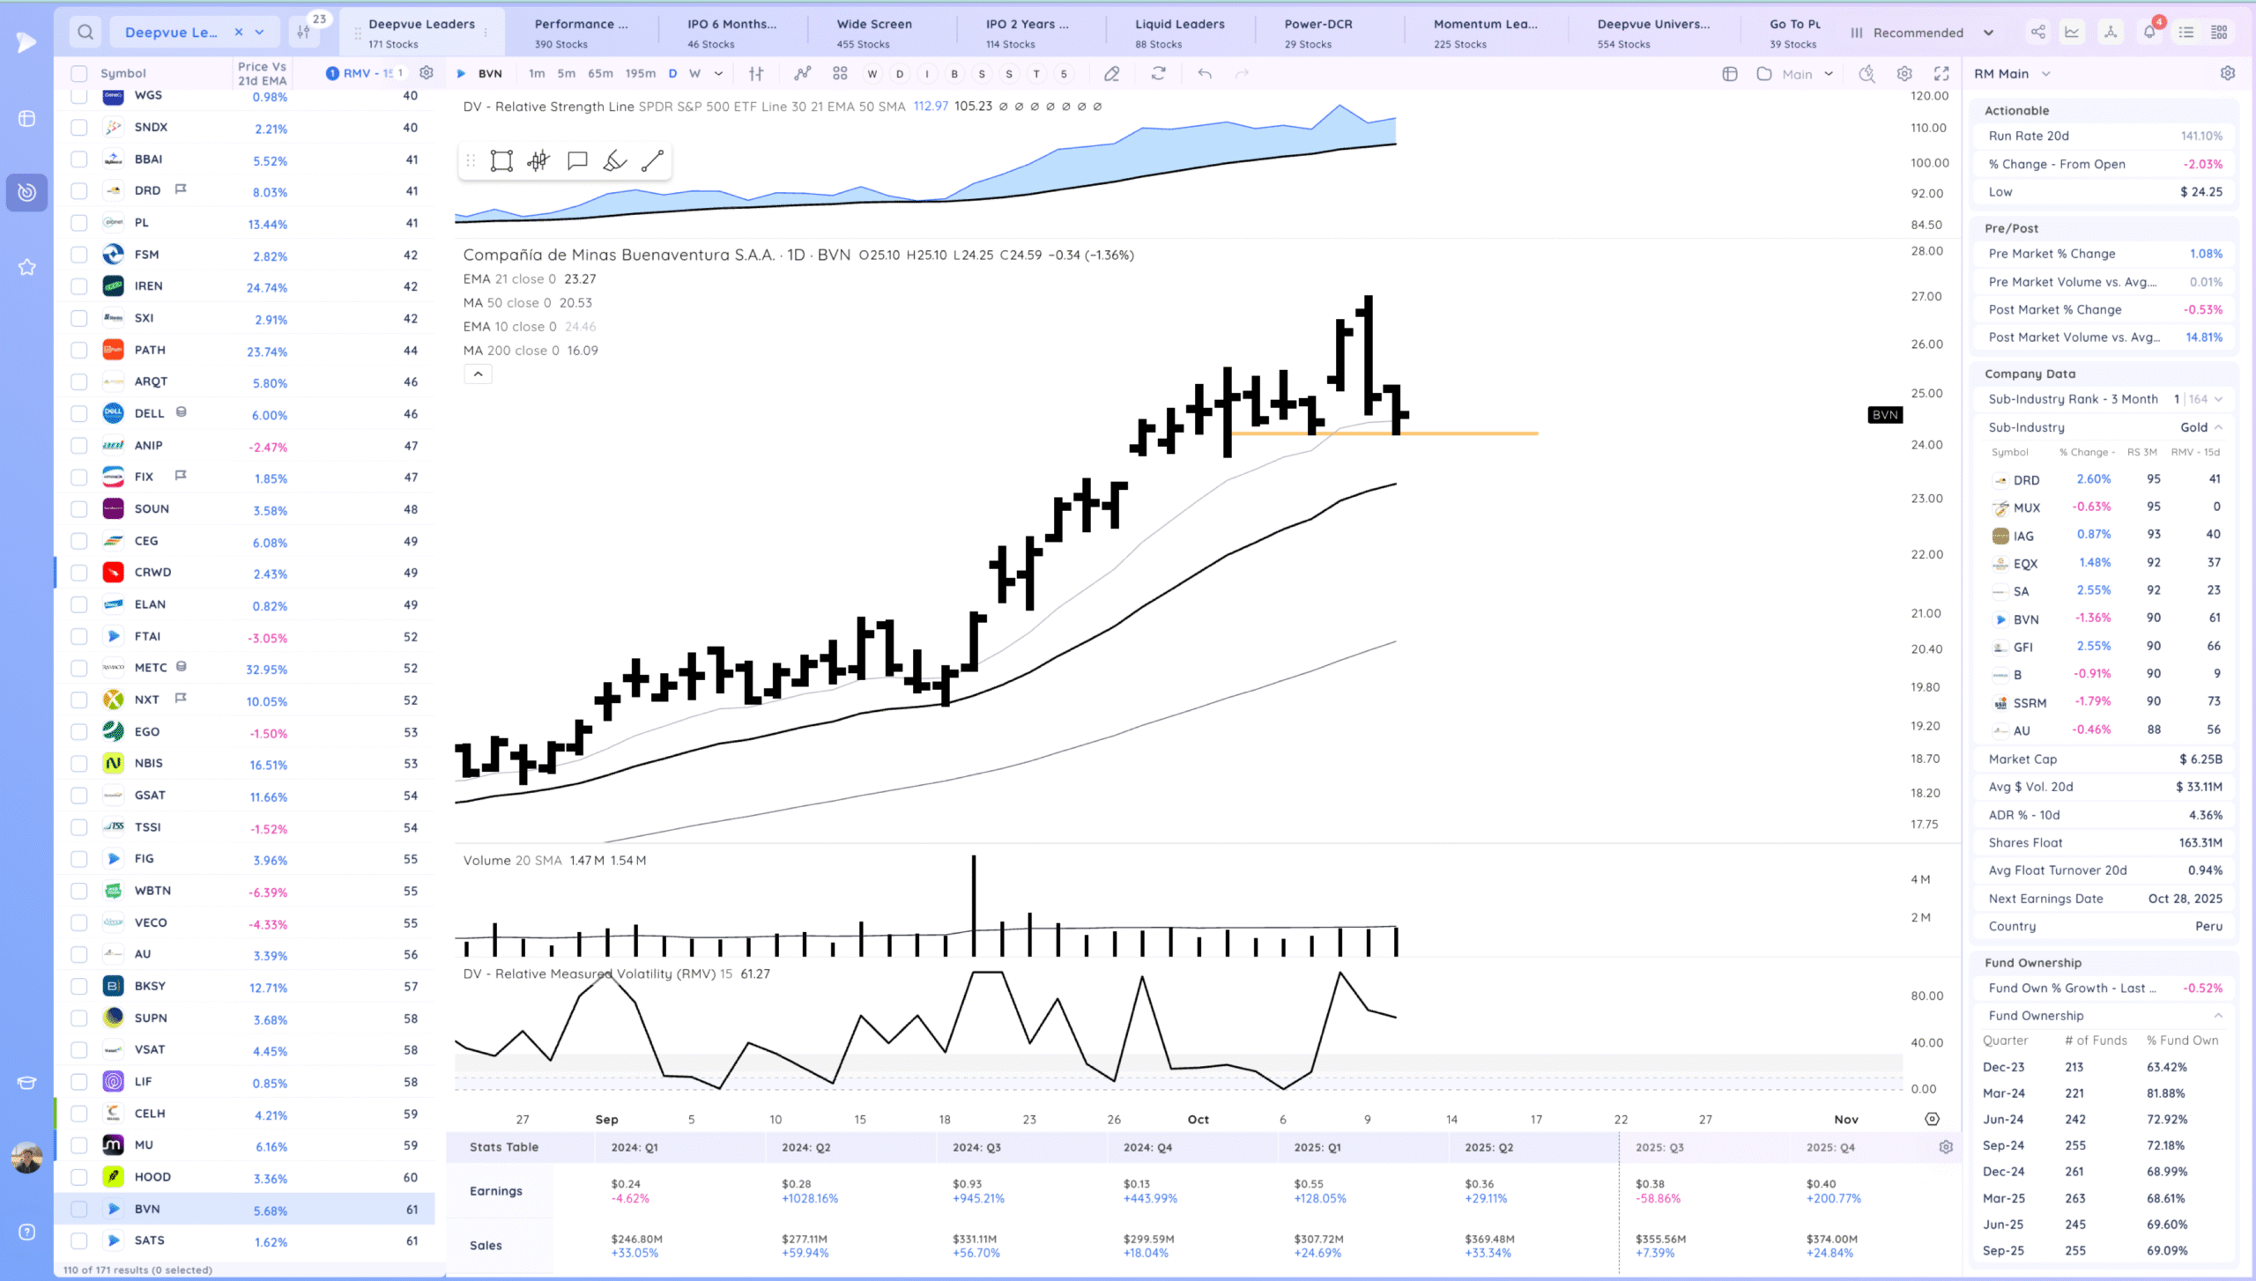Check the DELL row checkbox

(79, 414)
